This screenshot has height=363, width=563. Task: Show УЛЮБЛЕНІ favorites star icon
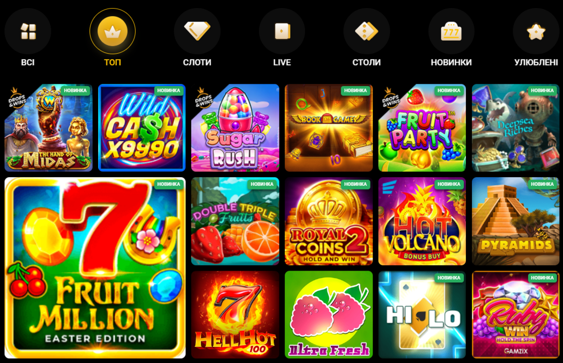536,31
